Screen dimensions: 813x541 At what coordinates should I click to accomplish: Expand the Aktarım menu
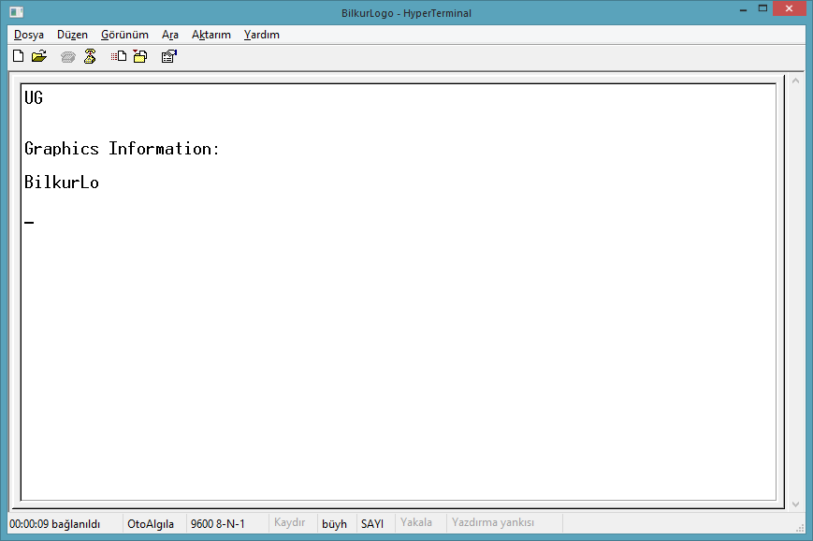pos(211,35)
